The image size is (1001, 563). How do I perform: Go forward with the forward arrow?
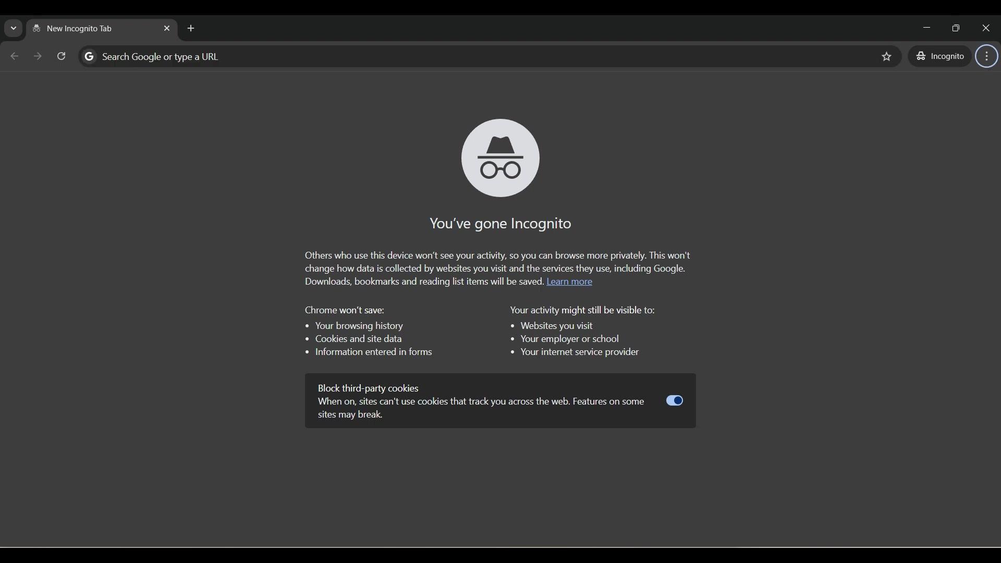click(x=38, y=56)
